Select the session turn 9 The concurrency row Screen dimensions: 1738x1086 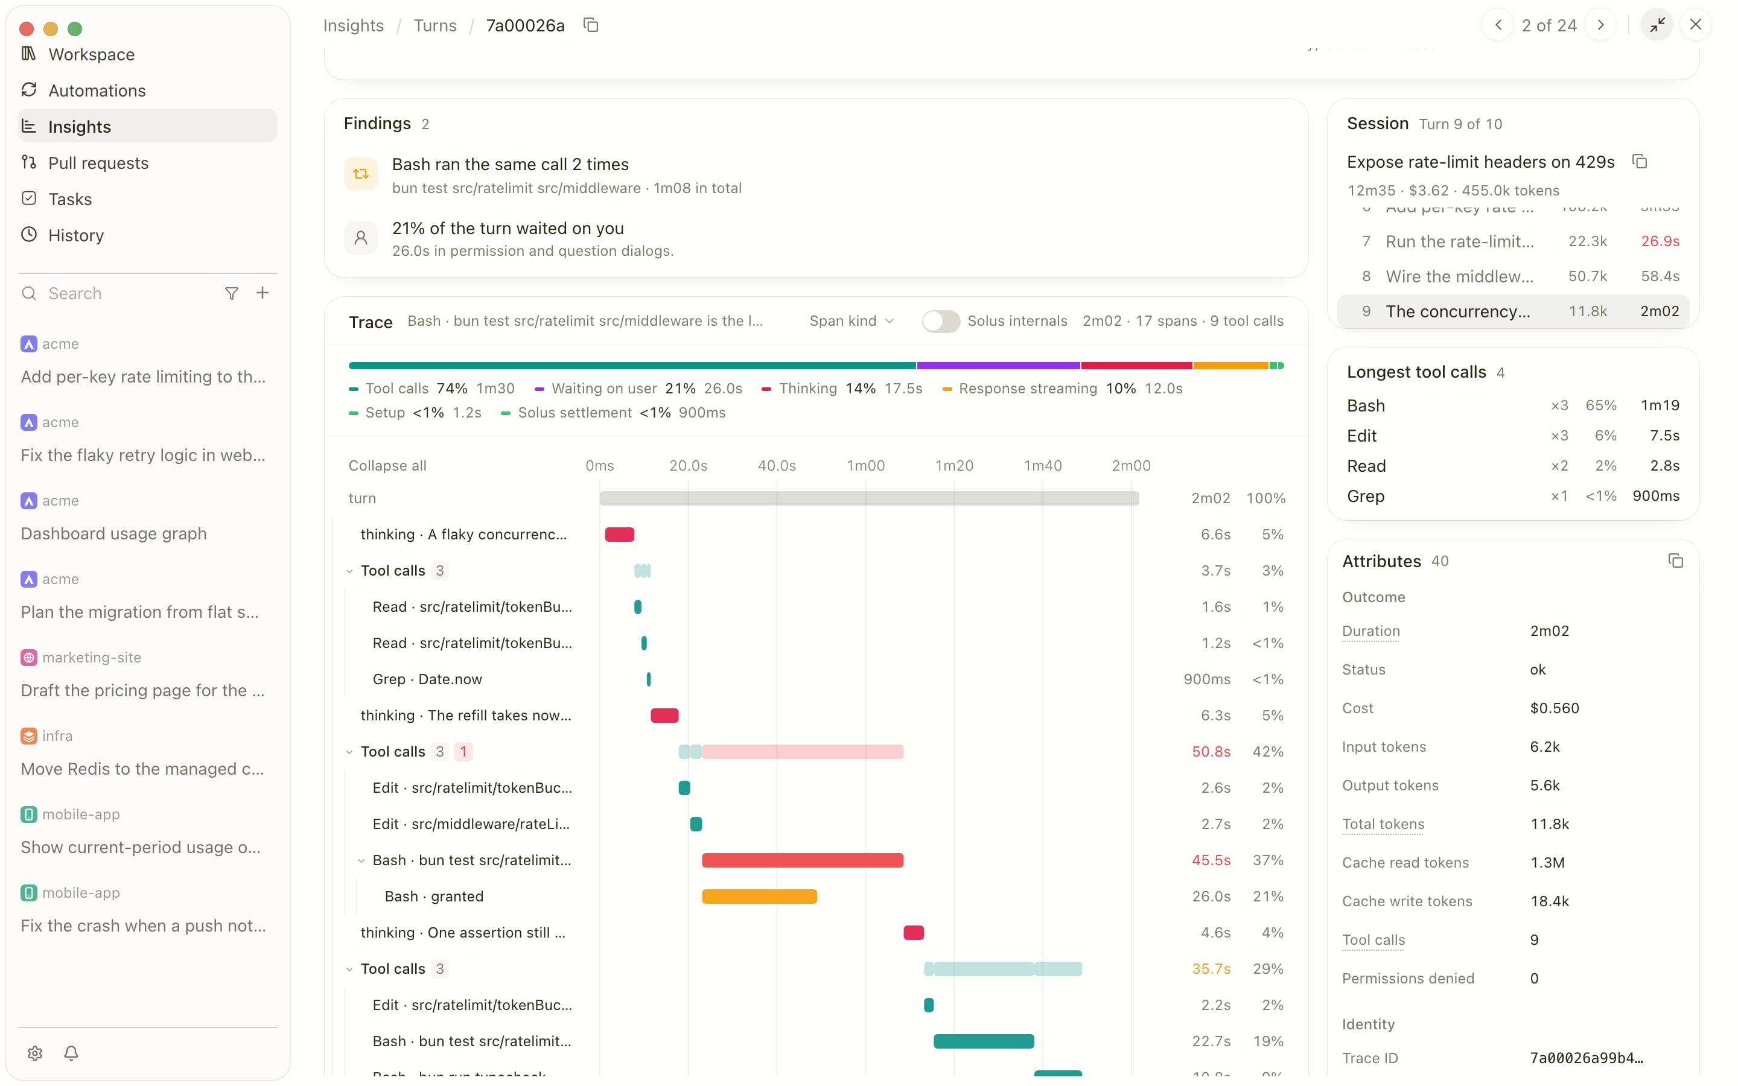[x=1512, y=312]
